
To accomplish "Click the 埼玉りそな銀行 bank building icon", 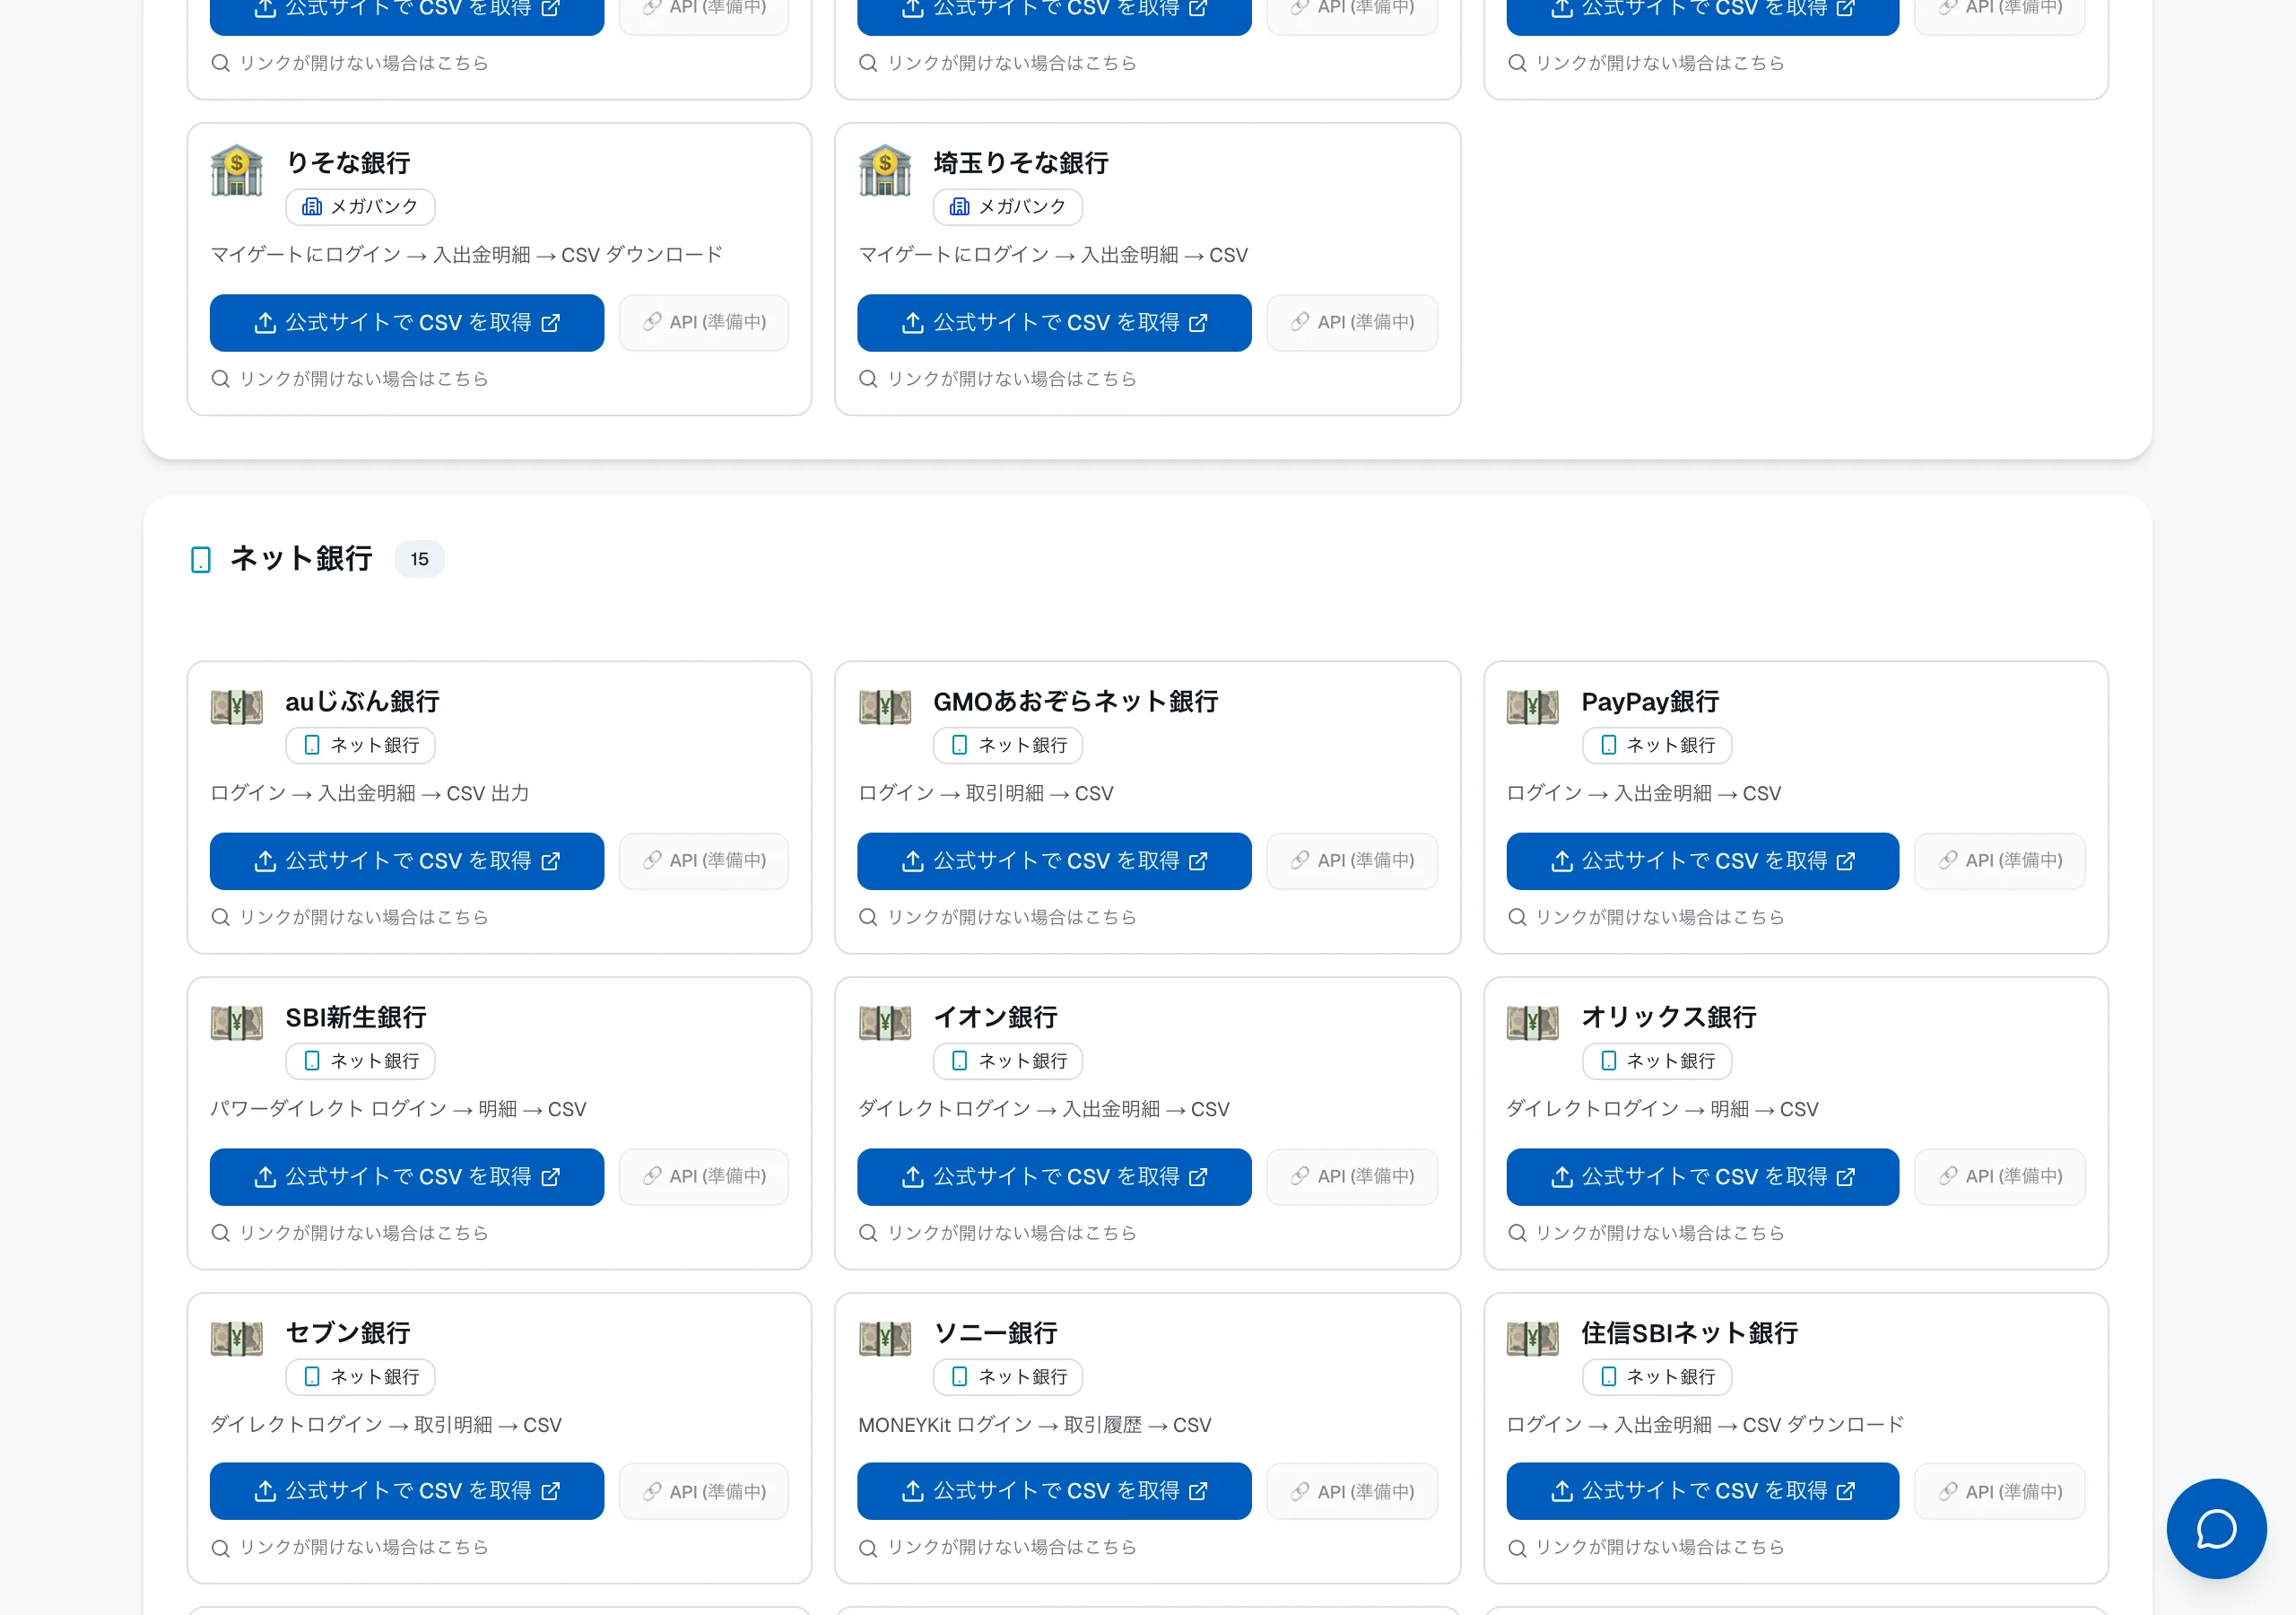I will tap(885, 170).
